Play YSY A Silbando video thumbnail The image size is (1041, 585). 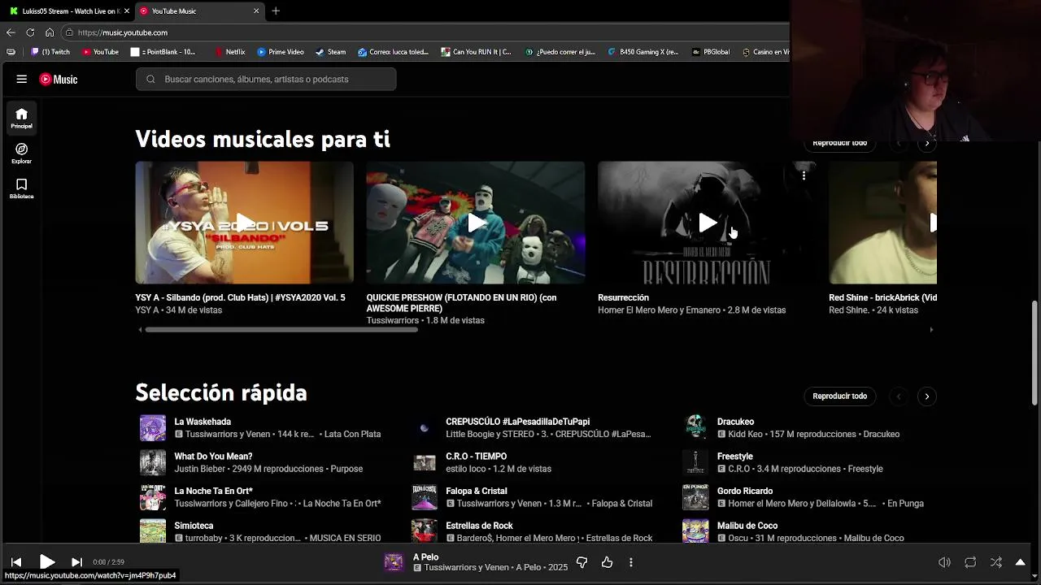click(244, 223)
